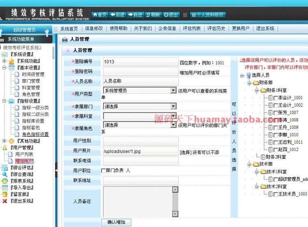The width and height of the screenshot is (308, 227).
Task: Click the 其他功能 round icon in sidebar
Action: click(11, 141)
